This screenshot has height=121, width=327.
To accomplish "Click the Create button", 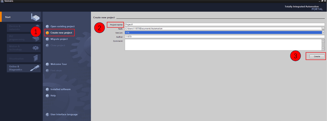I will (x=317, y=56).
